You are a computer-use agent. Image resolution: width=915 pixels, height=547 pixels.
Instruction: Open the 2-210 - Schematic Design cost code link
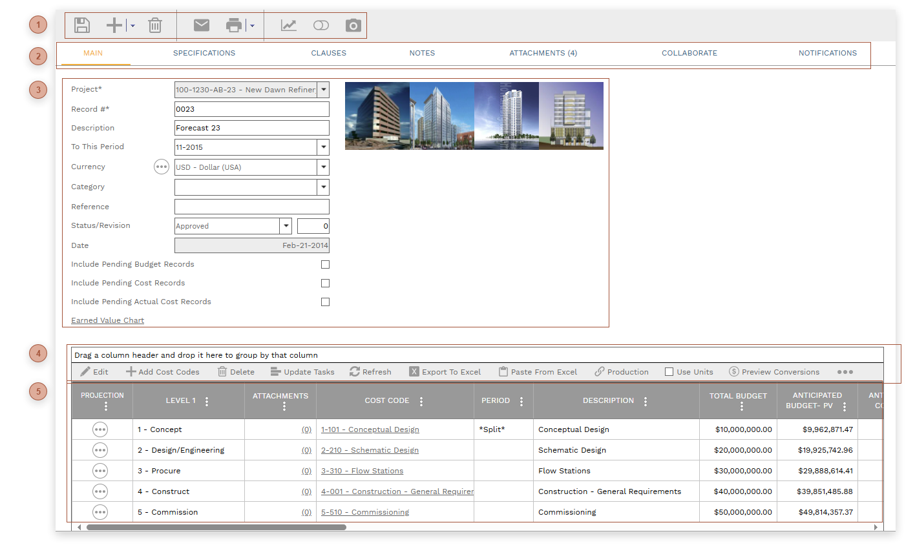pyautogui.click(x=370, y=450)
